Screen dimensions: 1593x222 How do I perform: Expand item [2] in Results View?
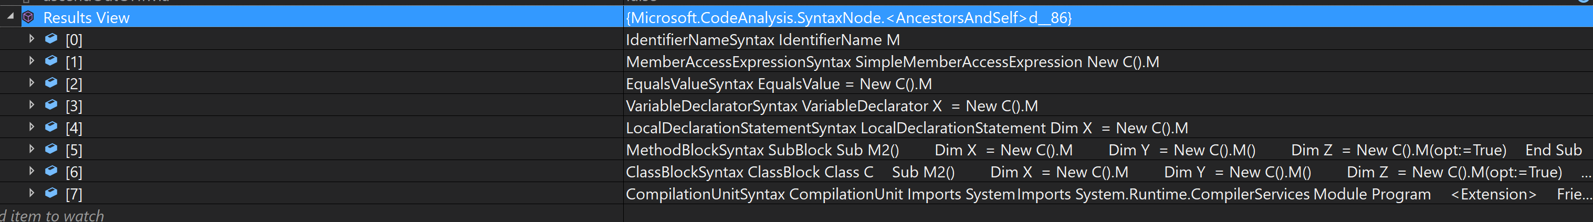32,83
